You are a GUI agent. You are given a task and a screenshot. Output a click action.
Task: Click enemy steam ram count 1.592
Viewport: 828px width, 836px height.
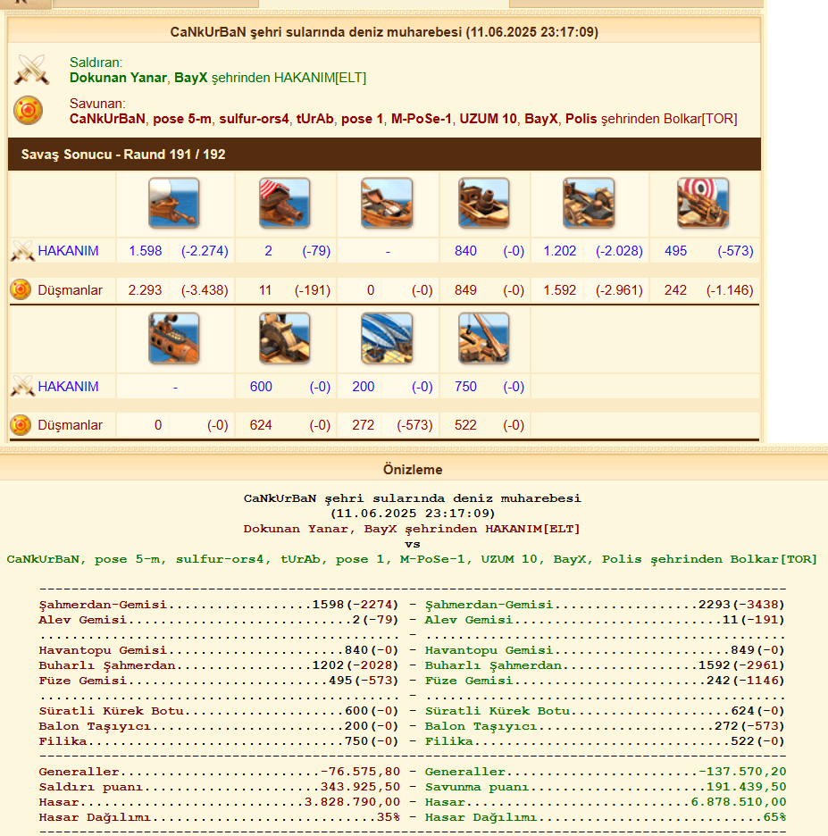[560, 290]
